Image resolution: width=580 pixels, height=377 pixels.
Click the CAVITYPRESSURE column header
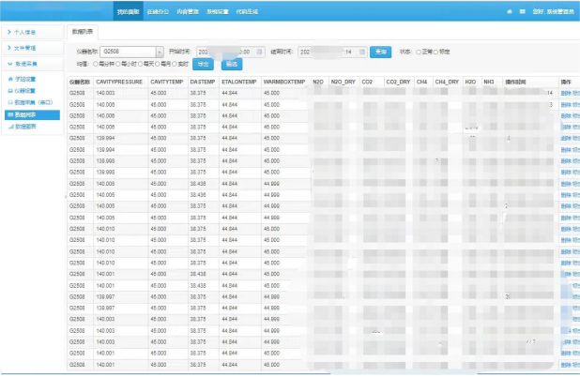tap(119, 83)
